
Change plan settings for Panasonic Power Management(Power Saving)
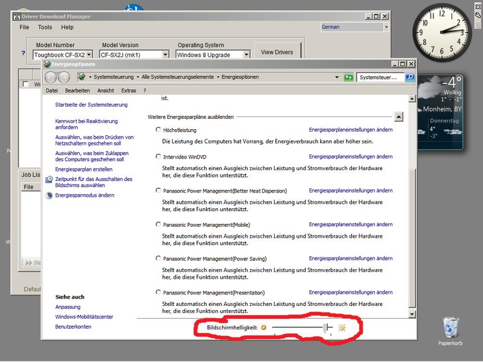351,258
